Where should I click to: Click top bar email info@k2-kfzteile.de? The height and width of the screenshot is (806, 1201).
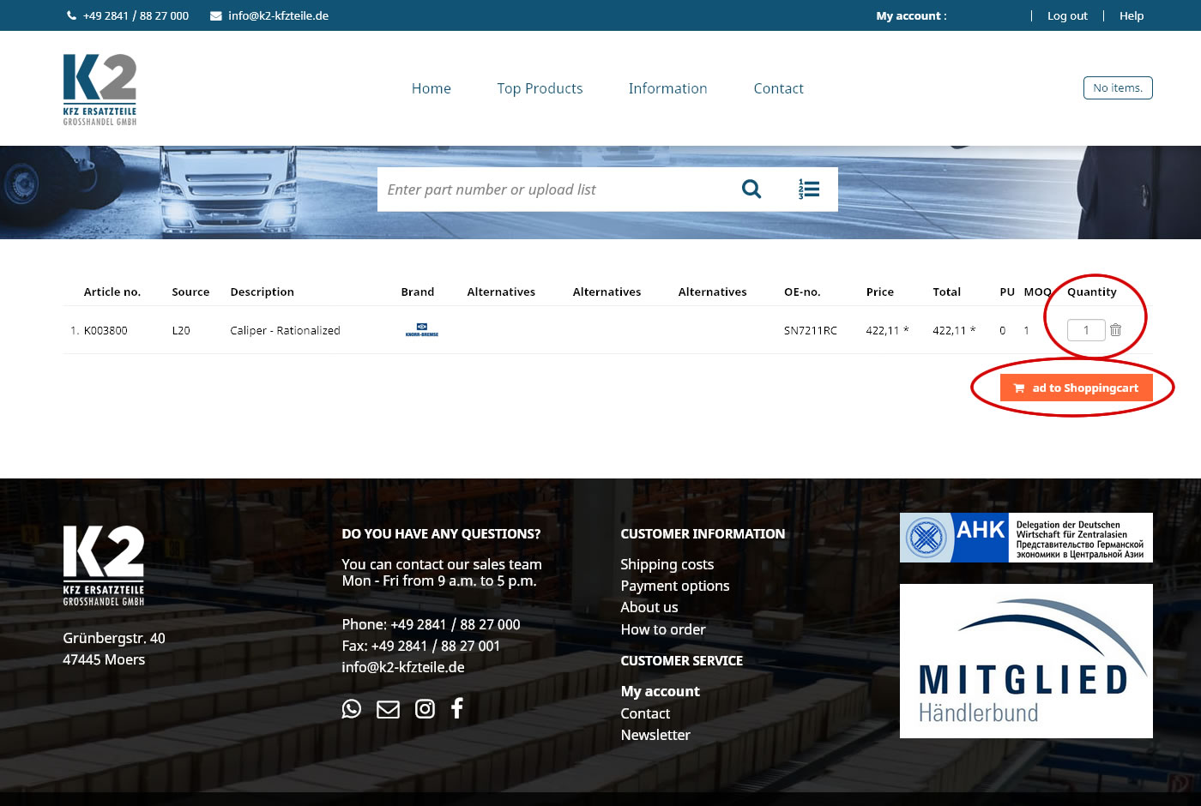coord(278,15)
